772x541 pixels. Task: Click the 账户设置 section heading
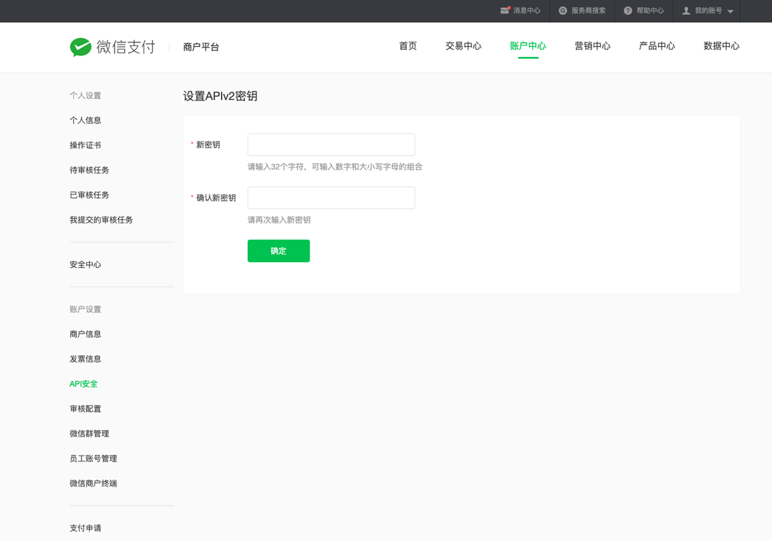(85, 309)
